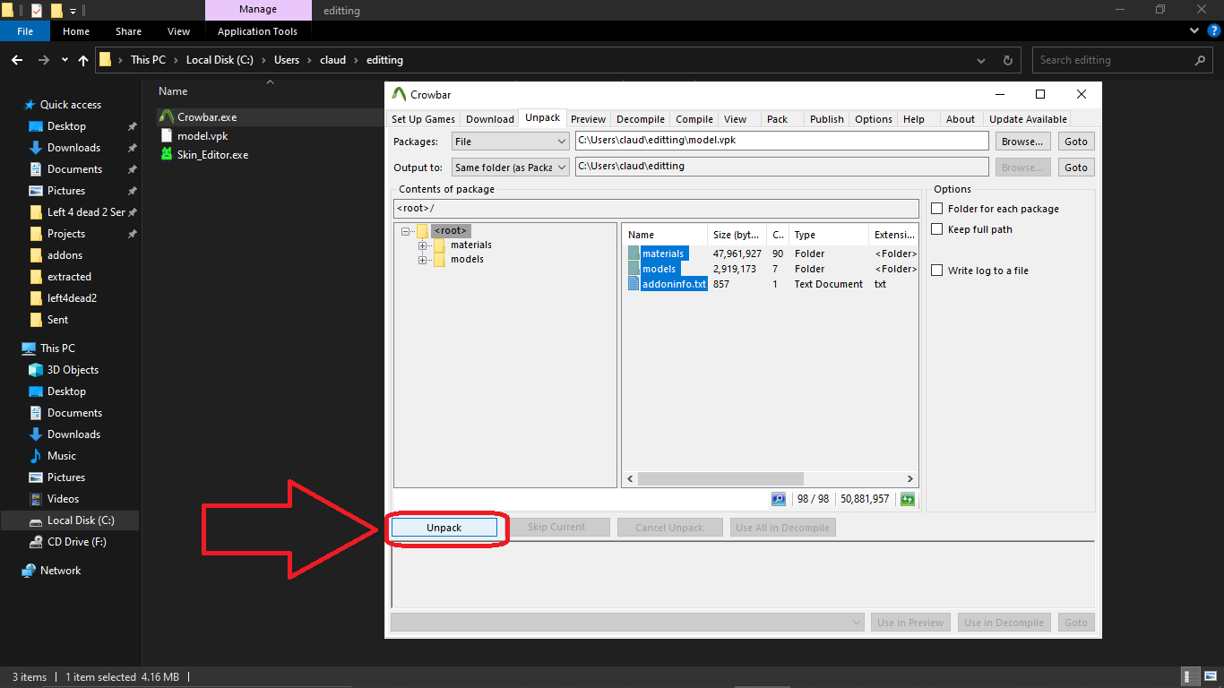
Task: Click the Search editting box
Action: point(1123,60)
